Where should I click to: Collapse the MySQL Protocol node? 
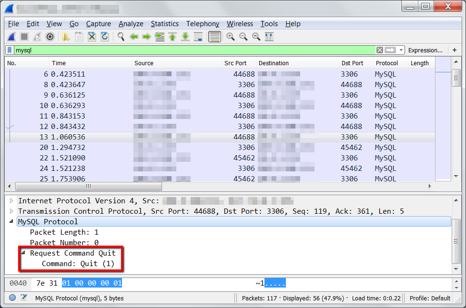11,221
